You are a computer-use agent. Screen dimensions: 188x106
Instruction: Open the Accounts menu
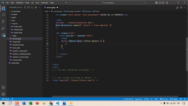pos(3,87)
